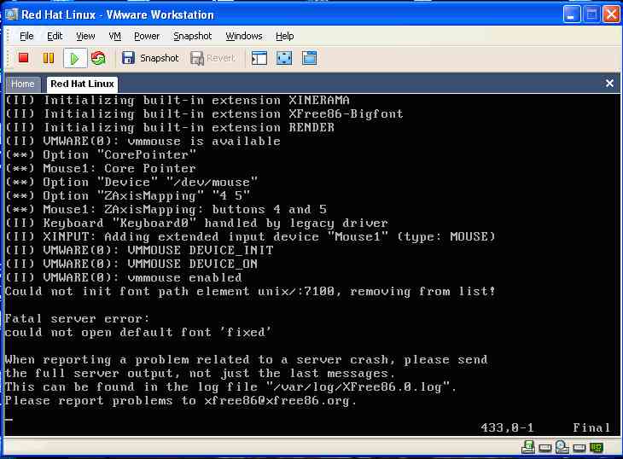623x459 pixels.
Task: Click the first drive icon in status bar
Action: pos(545,448)
